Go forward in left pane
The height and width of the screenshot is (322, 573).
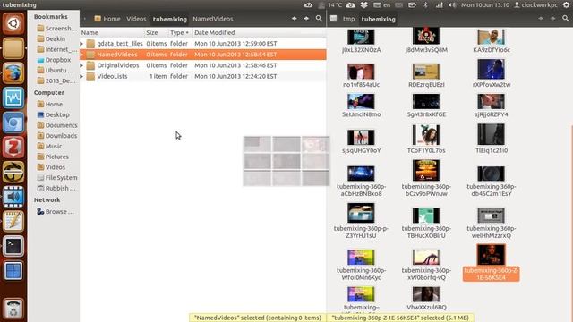point(306,19)
